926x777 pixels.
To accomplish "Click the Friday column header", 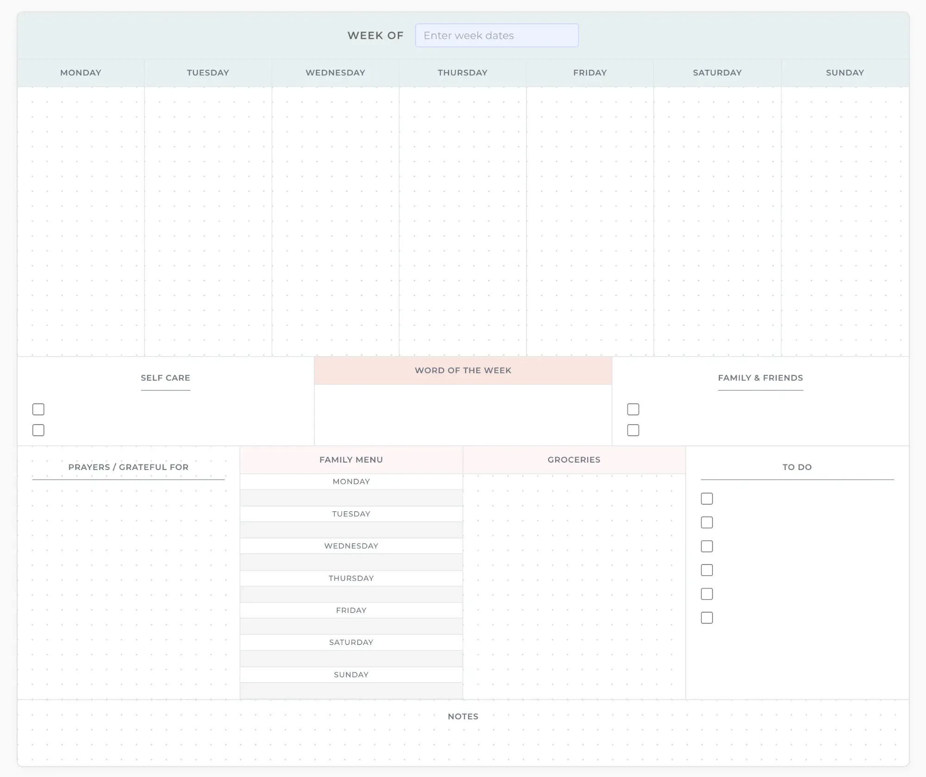I will (x=590, y=73).
